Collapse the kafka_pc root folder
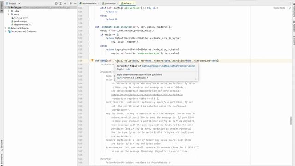 pos(6,7)
